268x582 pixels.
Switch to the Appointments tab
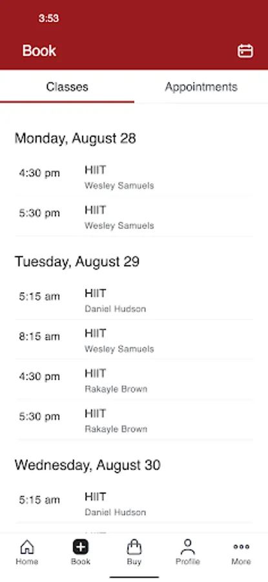tap(201, 87)
